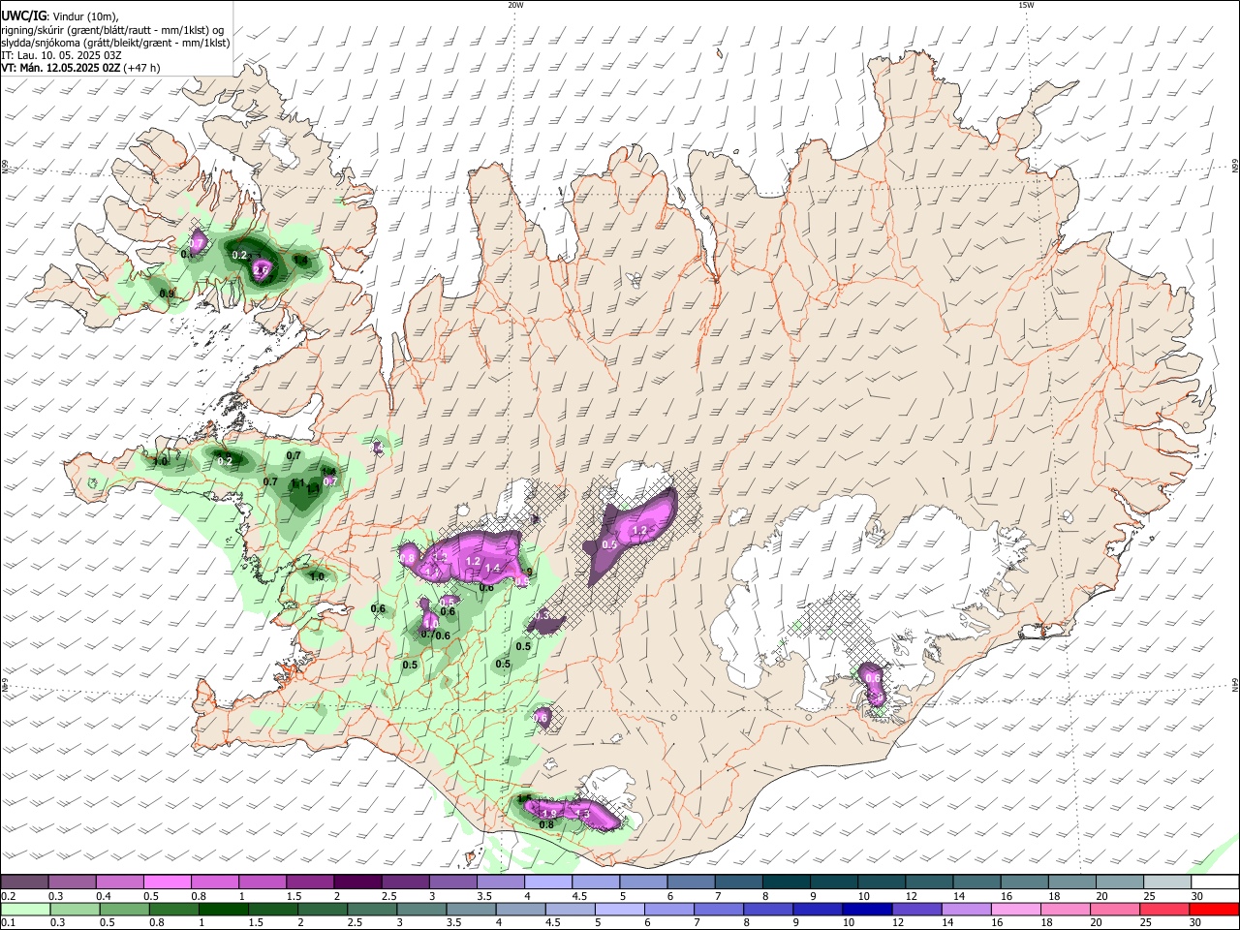
Task: Choose the pale grey 25 swatch in the upper legend
Action: pos(1167,883)
